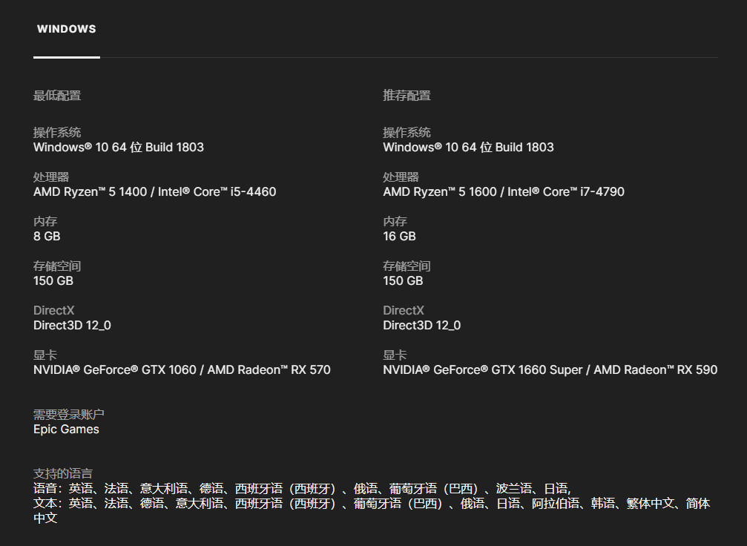Click Windows 10 Build 1803 under minimum specs
747x546 pixels.
click(119, 148)
